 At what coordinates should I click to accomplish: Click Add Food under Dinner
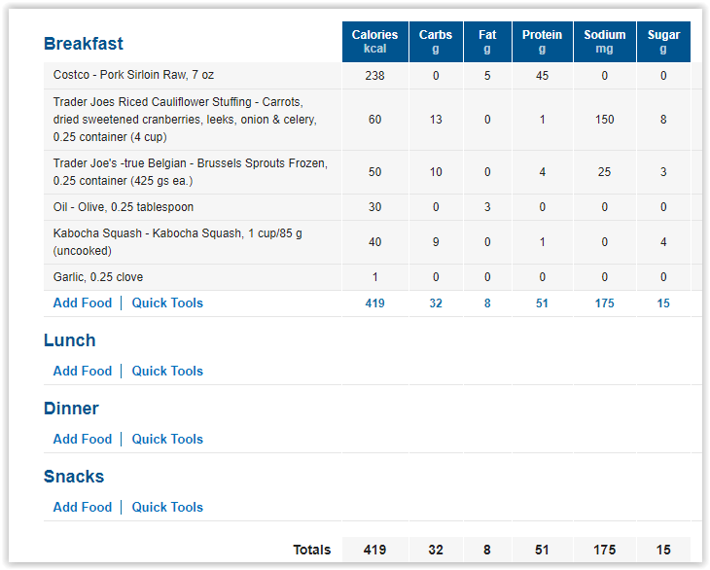83,439
